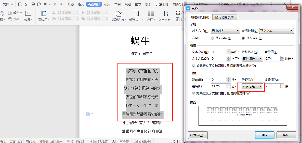The width and height of the screenshot is (302, 143).
Task: Click the 效果 effects icon
Action: [x=28, y=13]
